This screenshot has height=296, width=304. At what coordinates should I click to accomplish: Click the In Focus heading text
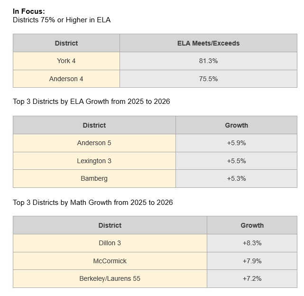pos(29,11)
